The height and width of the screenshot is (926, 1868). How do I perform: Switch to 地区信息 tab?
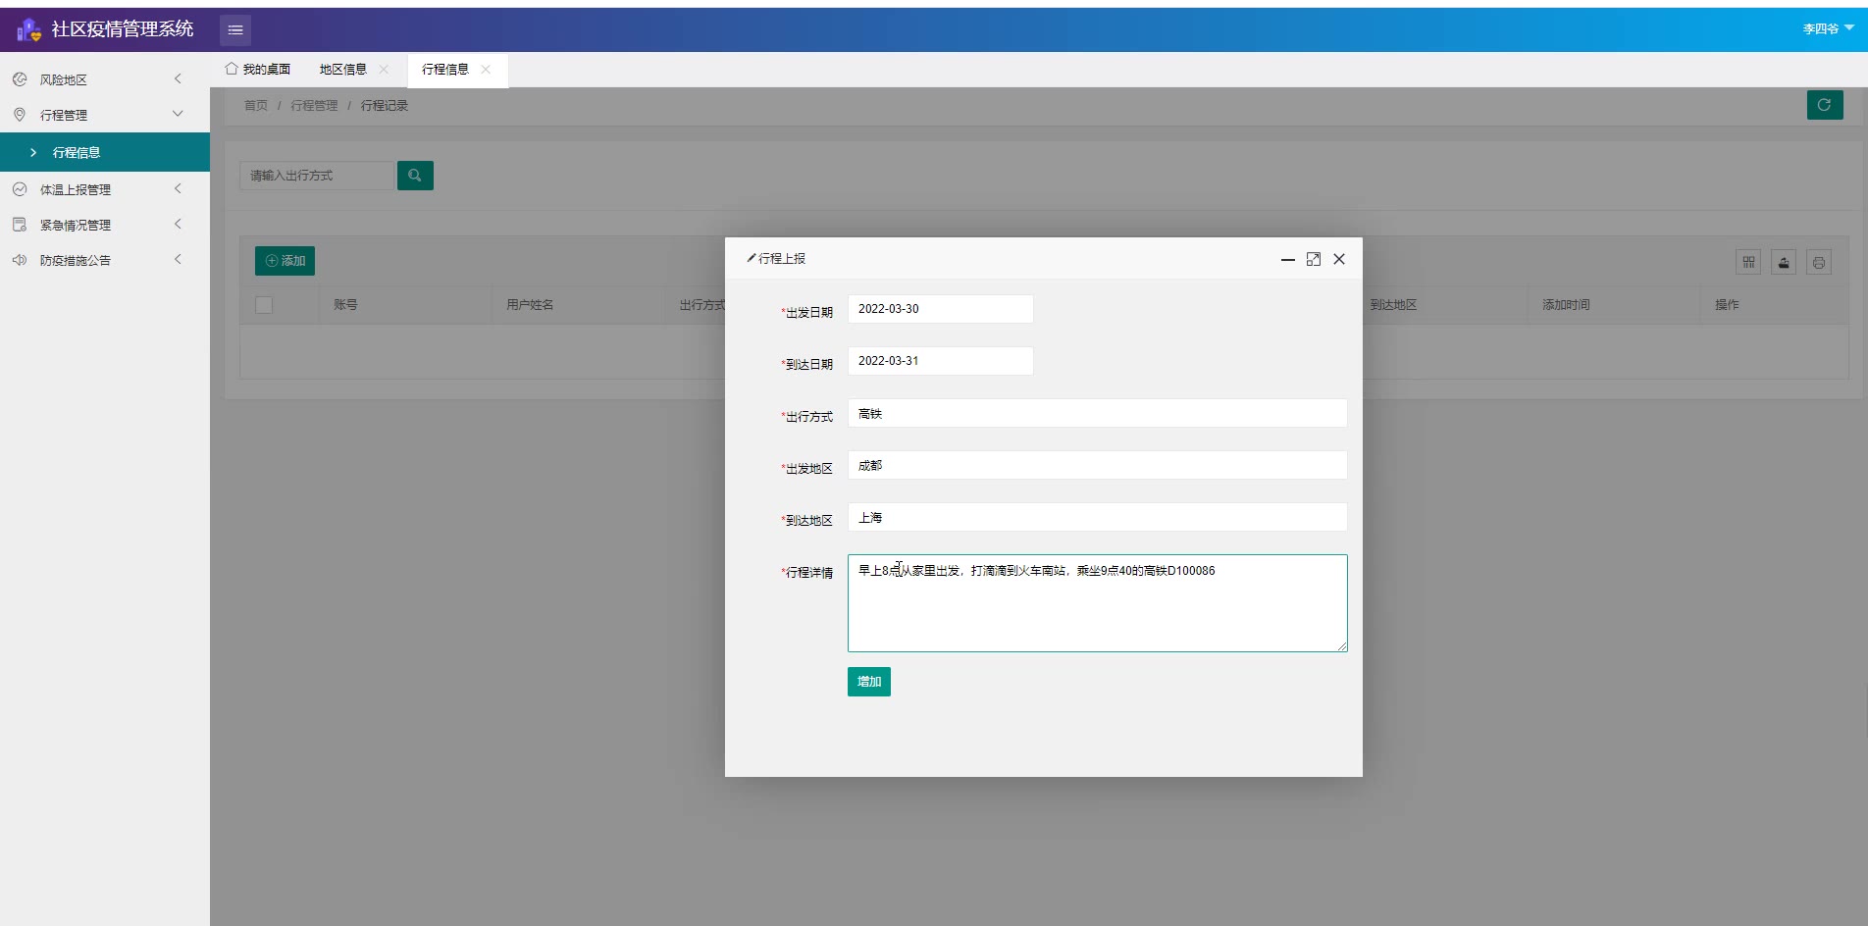pyautogui.click(x=343, y=70)
